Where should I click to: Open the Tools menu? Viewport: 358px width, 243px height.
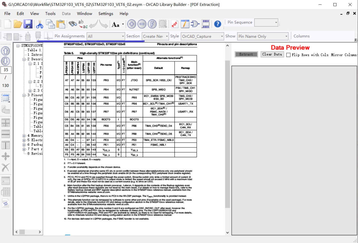coord(50,14)
